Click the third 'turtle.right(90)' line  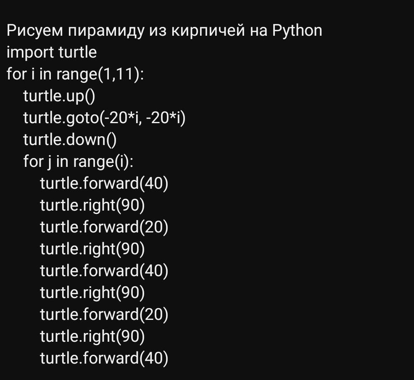[x=92, y=293]
